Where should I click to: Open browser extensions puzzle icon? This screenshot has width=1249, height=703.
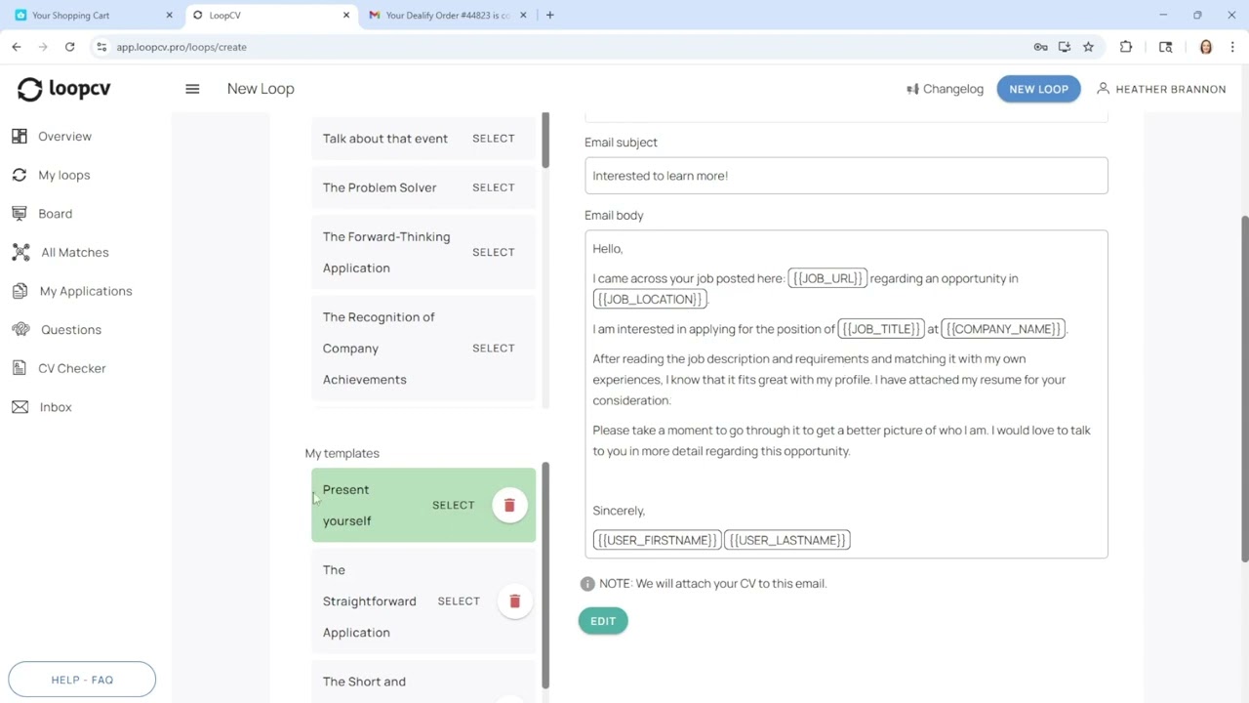1126,47
